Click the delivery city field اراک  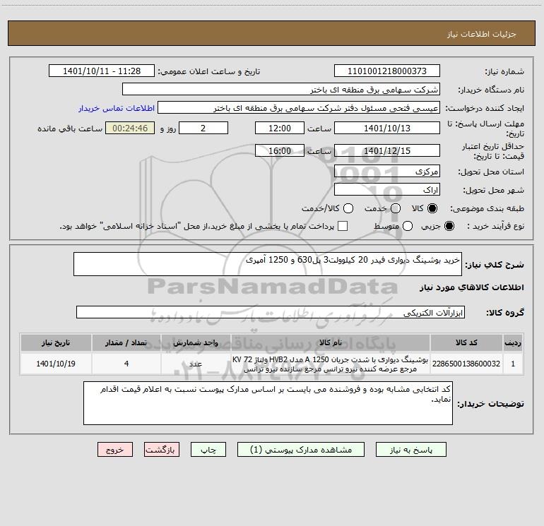click(x=387, y=190)
